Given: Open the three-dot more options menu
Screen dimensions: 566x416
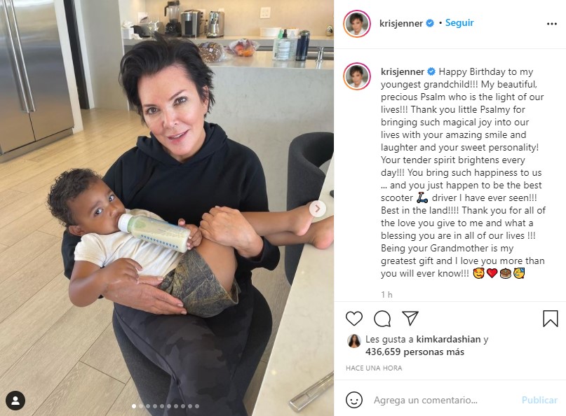Looking at the screenshot, I should coord(551,24).
